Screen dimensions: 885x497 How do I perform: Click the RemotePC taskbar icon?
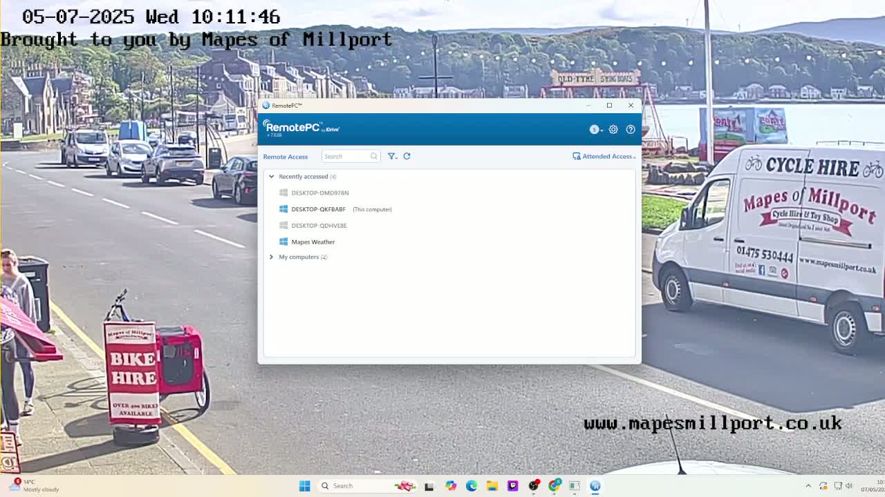[x=595, y=486]
